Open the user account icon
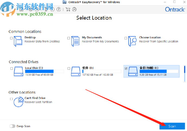187x131 pixels. coord(74,9)
